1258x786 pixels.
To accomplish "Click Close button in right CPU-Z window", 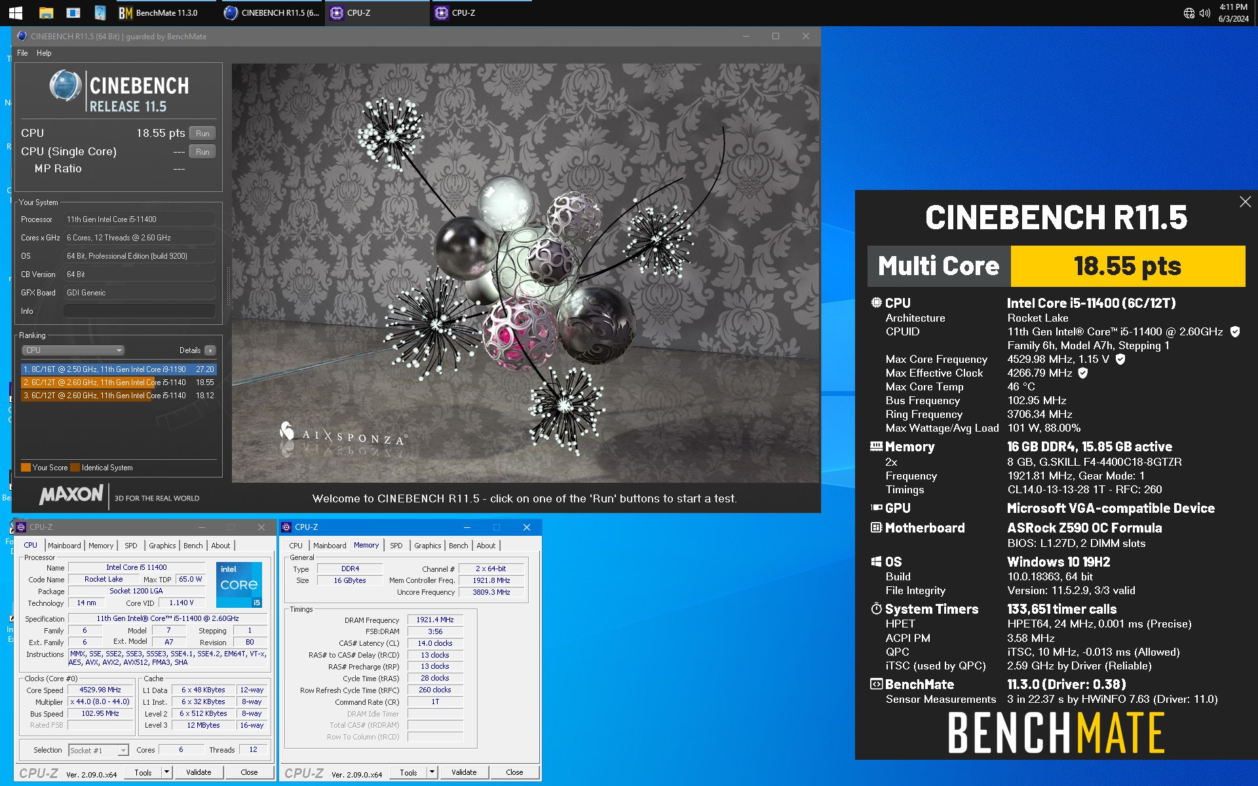I will (514, 772).
